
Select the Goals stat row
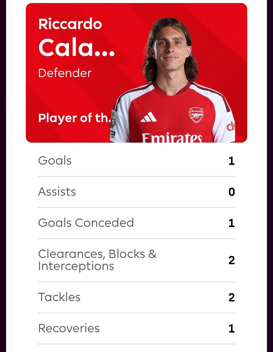pyautogui.click(x=136, y=161)
